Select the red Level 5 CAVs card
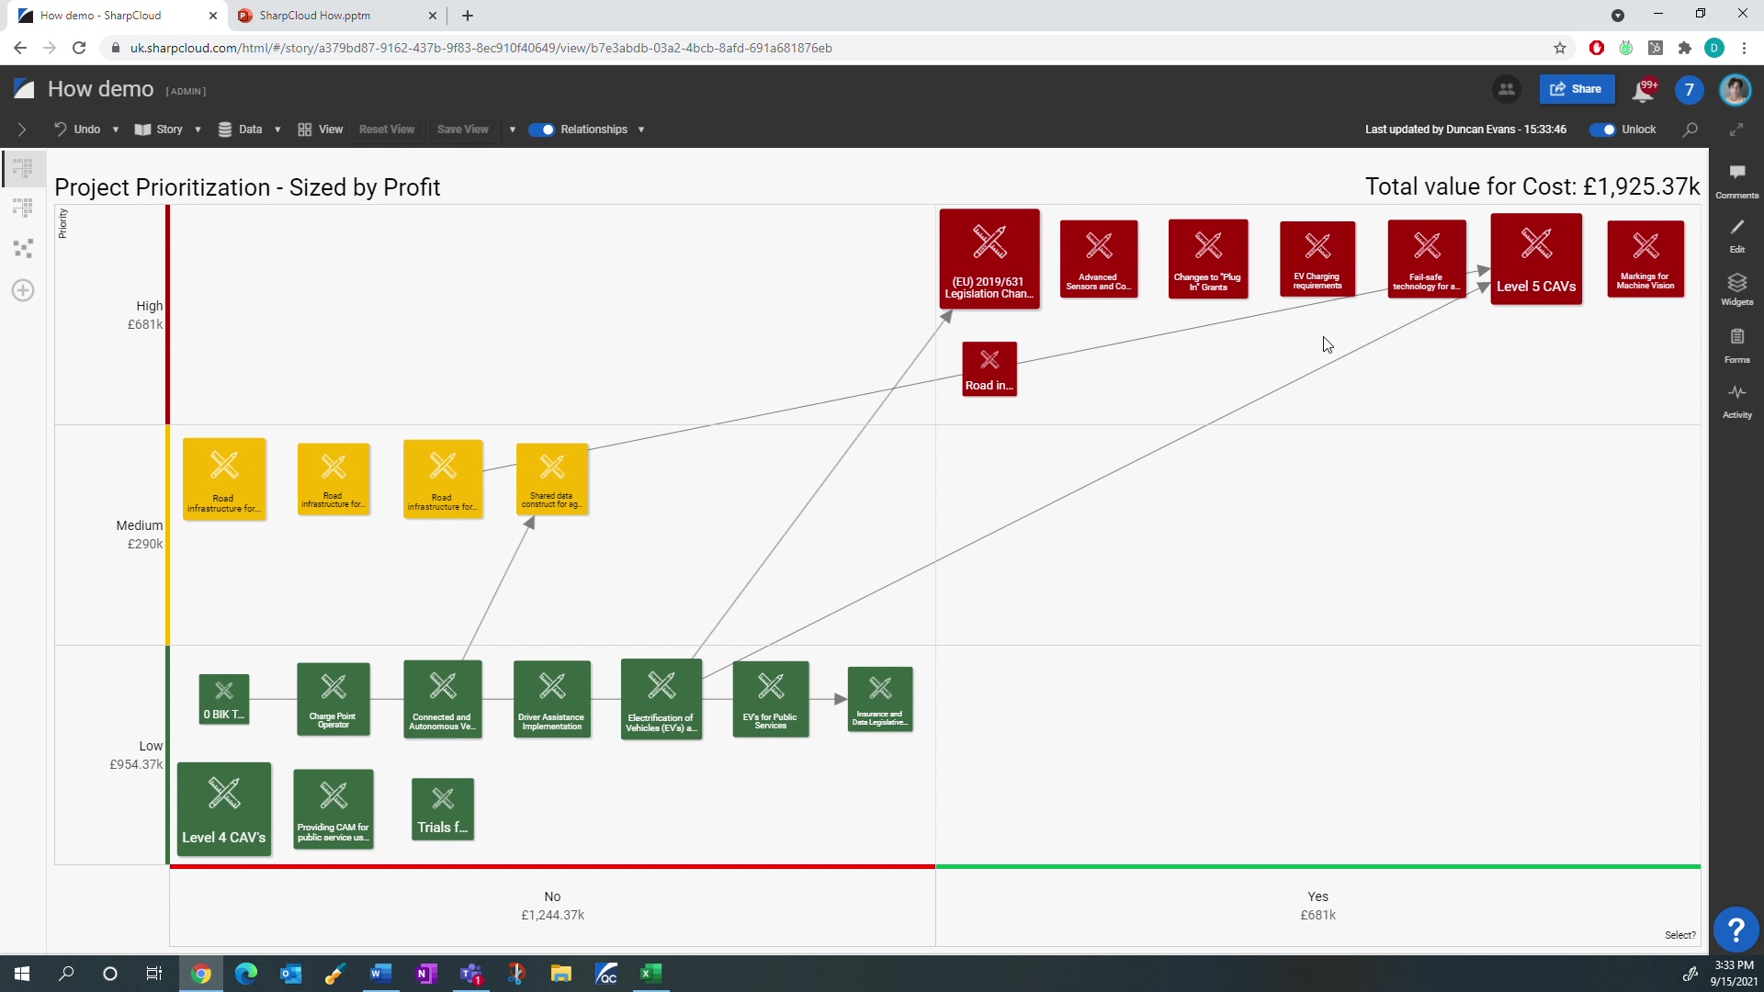 tap(1535, 259)
